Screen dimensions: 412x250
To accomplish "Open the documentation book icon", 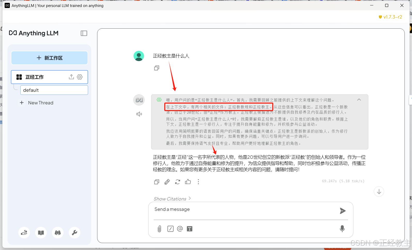I will 41,233.
